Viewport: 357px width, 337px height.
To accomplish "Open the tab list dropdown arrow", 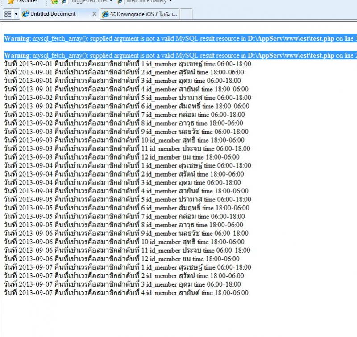I will (x=16, y=14).
